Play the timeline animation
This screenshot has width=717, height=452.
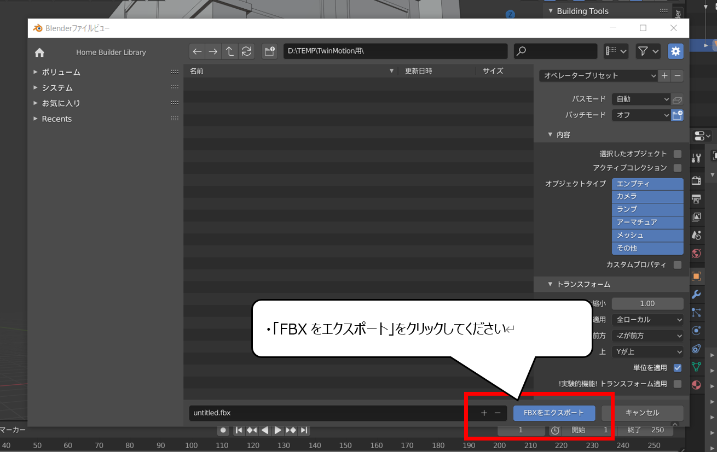[x=277, y=430]
